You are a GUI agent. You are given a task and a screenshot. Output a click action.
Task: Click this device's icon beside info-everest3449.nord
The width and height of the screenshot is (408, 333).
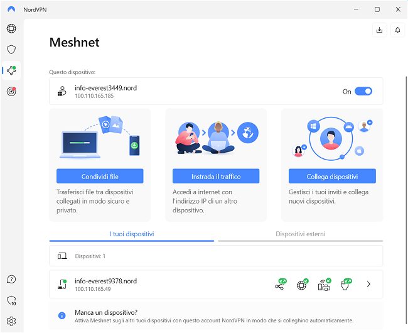[x=62, y=91]
